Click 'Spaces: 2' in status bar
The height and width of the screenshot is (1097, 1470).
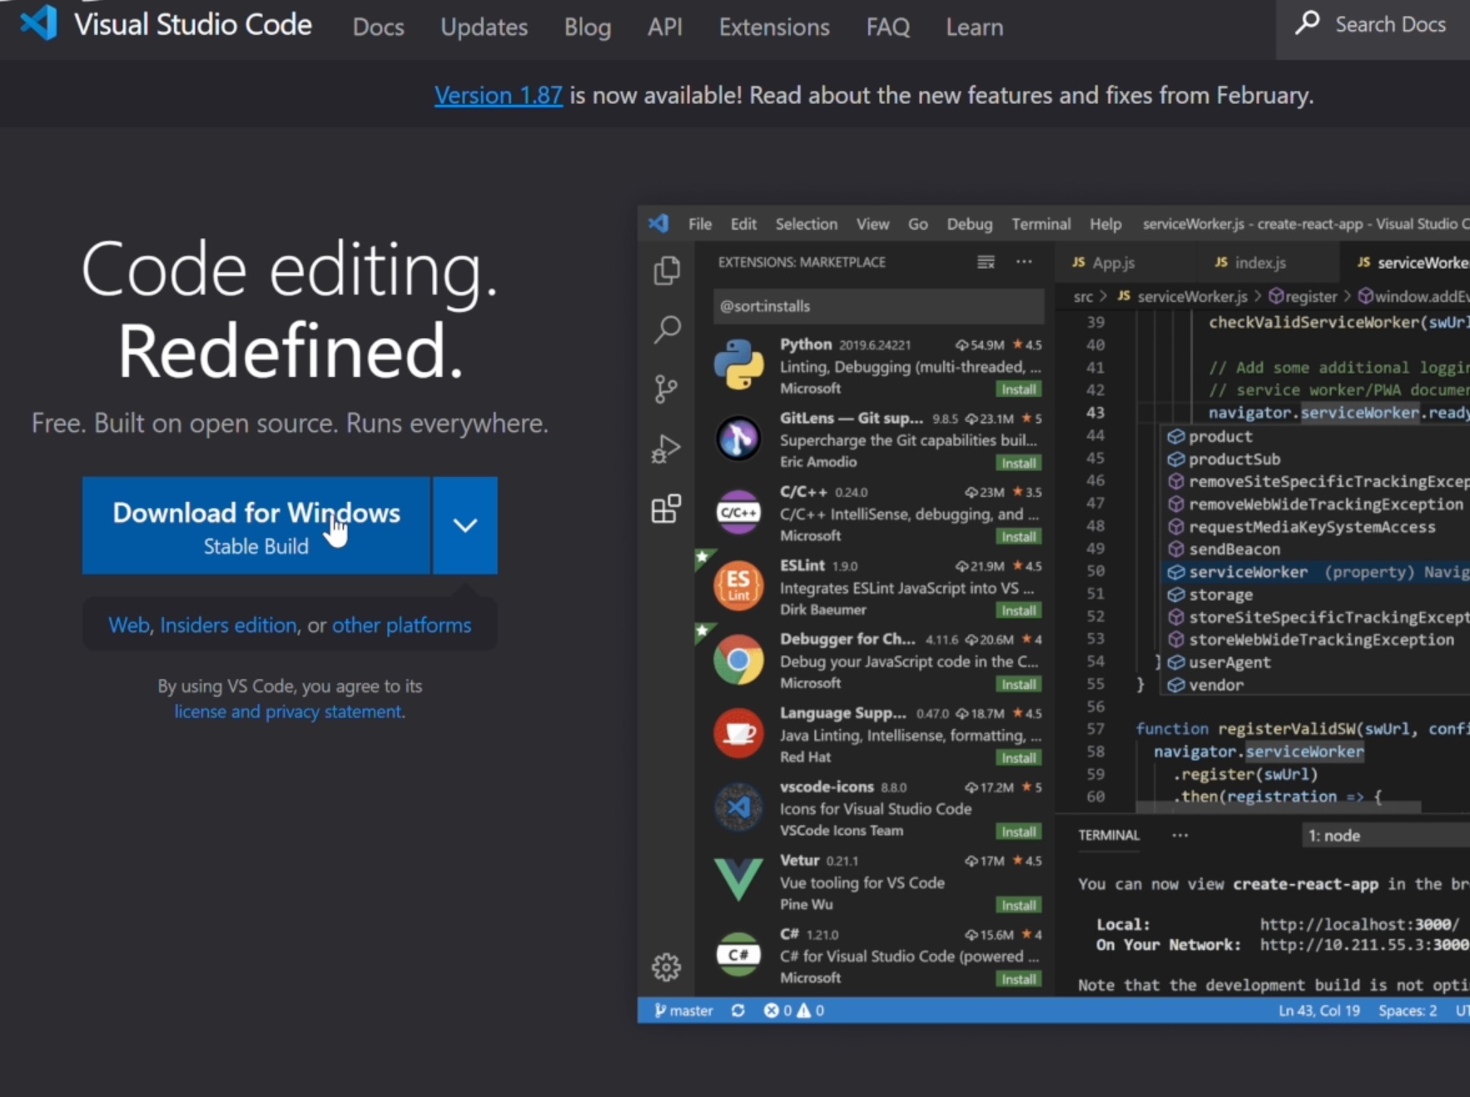(1408, 1010)
